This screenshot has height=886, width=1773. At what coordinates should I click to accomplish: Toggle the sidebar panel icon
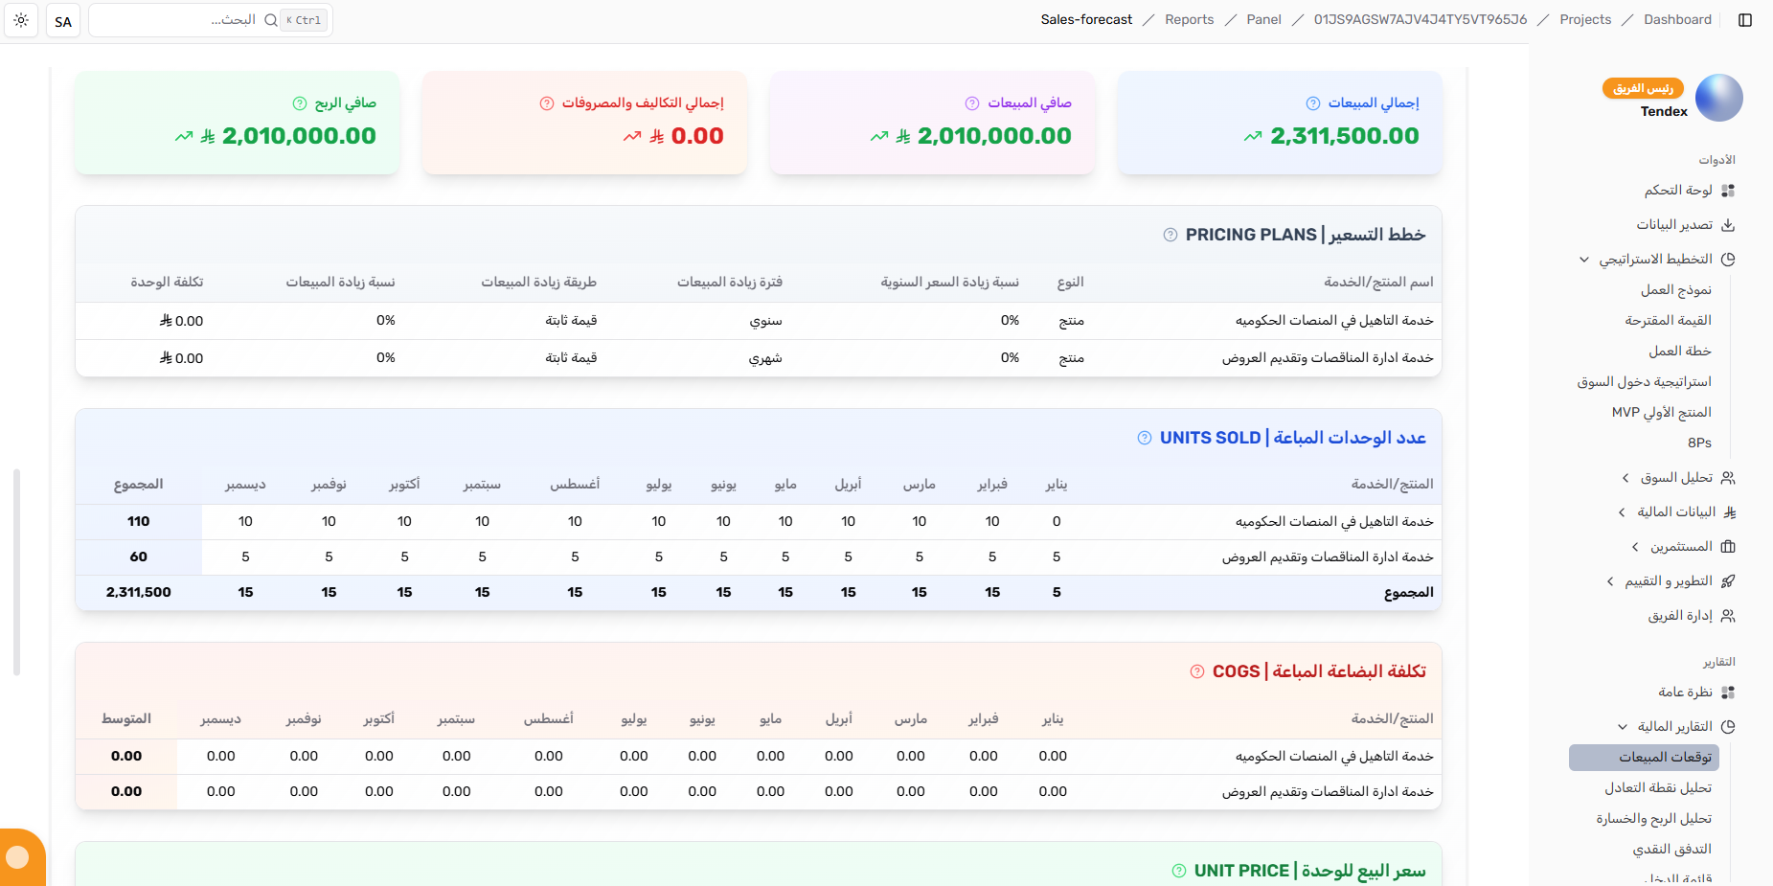tap(1745, 20)
